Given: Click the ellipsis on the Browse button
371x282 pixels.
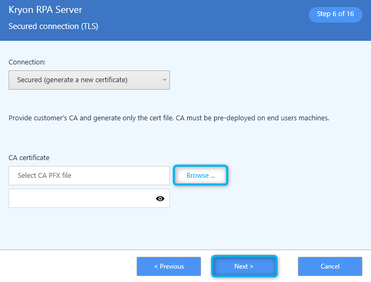Looking at the screenshot, I should [x=213, y=177].
